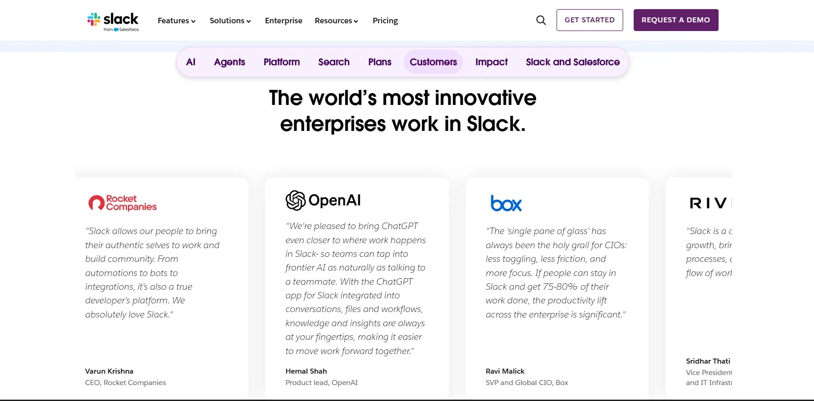Click the Box testimonial card
The image size is (814, 401).
tap(557, 287)
